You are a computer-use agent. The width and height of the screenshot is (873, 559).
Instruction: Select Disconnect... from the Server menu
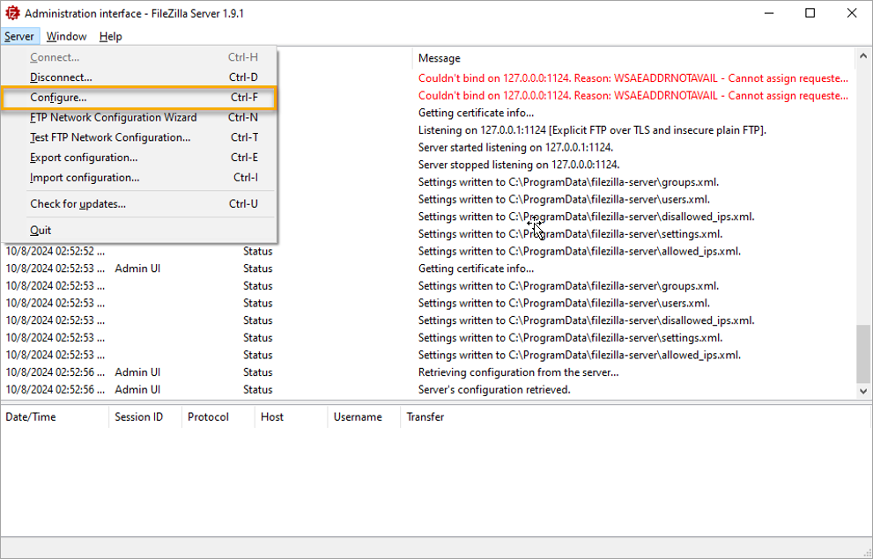click(x=138, y=77)
